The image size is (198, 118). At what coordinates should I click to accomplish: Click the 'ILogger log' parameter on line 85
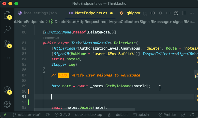pos(63,65)
